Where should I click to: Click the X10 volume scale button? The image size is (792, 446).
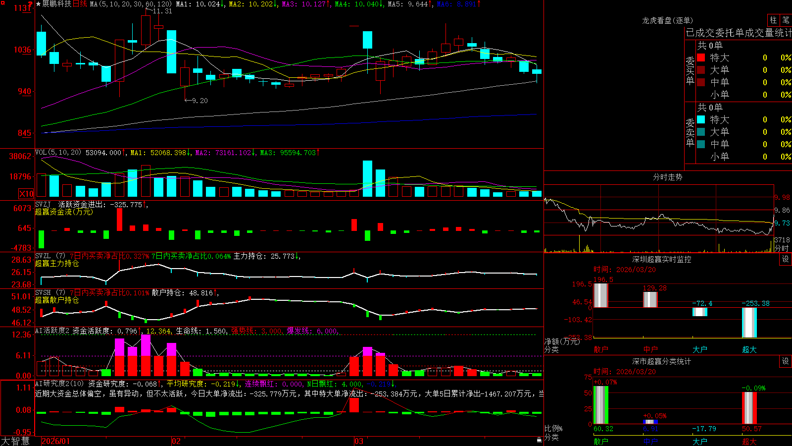coord(26,194)
